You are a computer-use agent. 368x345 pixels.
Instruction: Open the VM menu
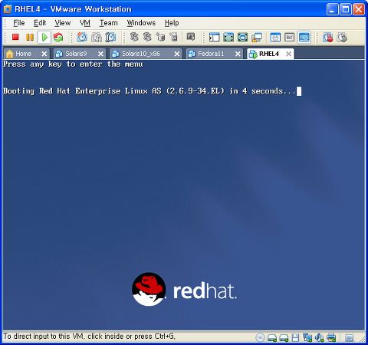pyautogui.click(x=85, y=23)
